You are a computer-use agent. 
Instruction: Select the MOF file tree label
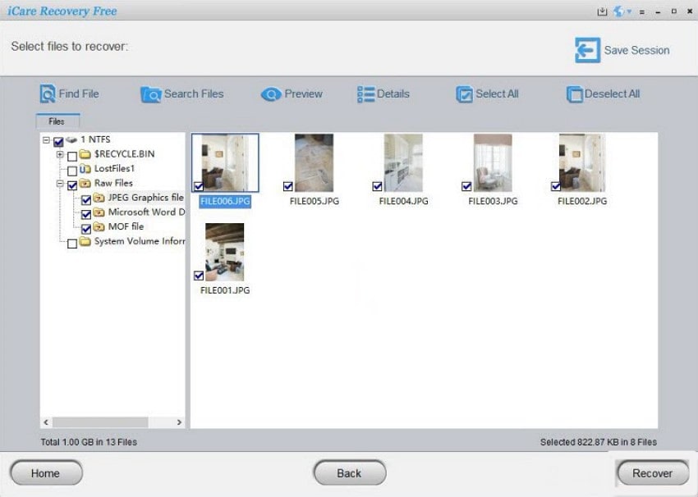pyautogui.click(x=126, y=226)
